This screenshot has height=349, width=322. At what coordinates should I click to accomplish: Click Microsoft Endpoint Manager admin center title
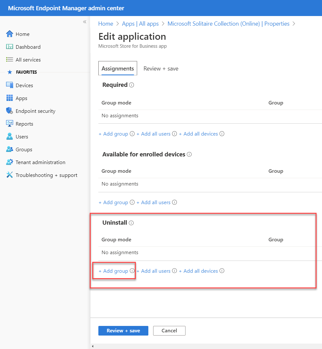pyautogui.click(x=66, y=8)
